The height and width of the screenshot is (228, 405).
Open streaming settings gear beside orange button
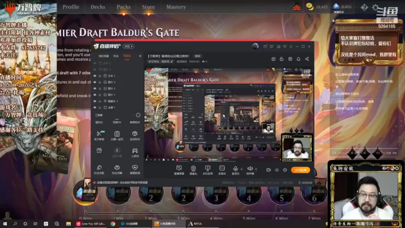pyautogui.click(x=285, y=170)
